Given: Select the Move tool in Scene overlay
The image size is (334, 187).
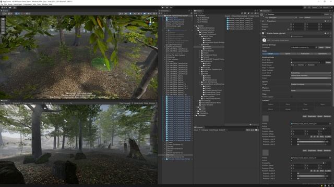Looking at the screenshot, I should 3,22.
